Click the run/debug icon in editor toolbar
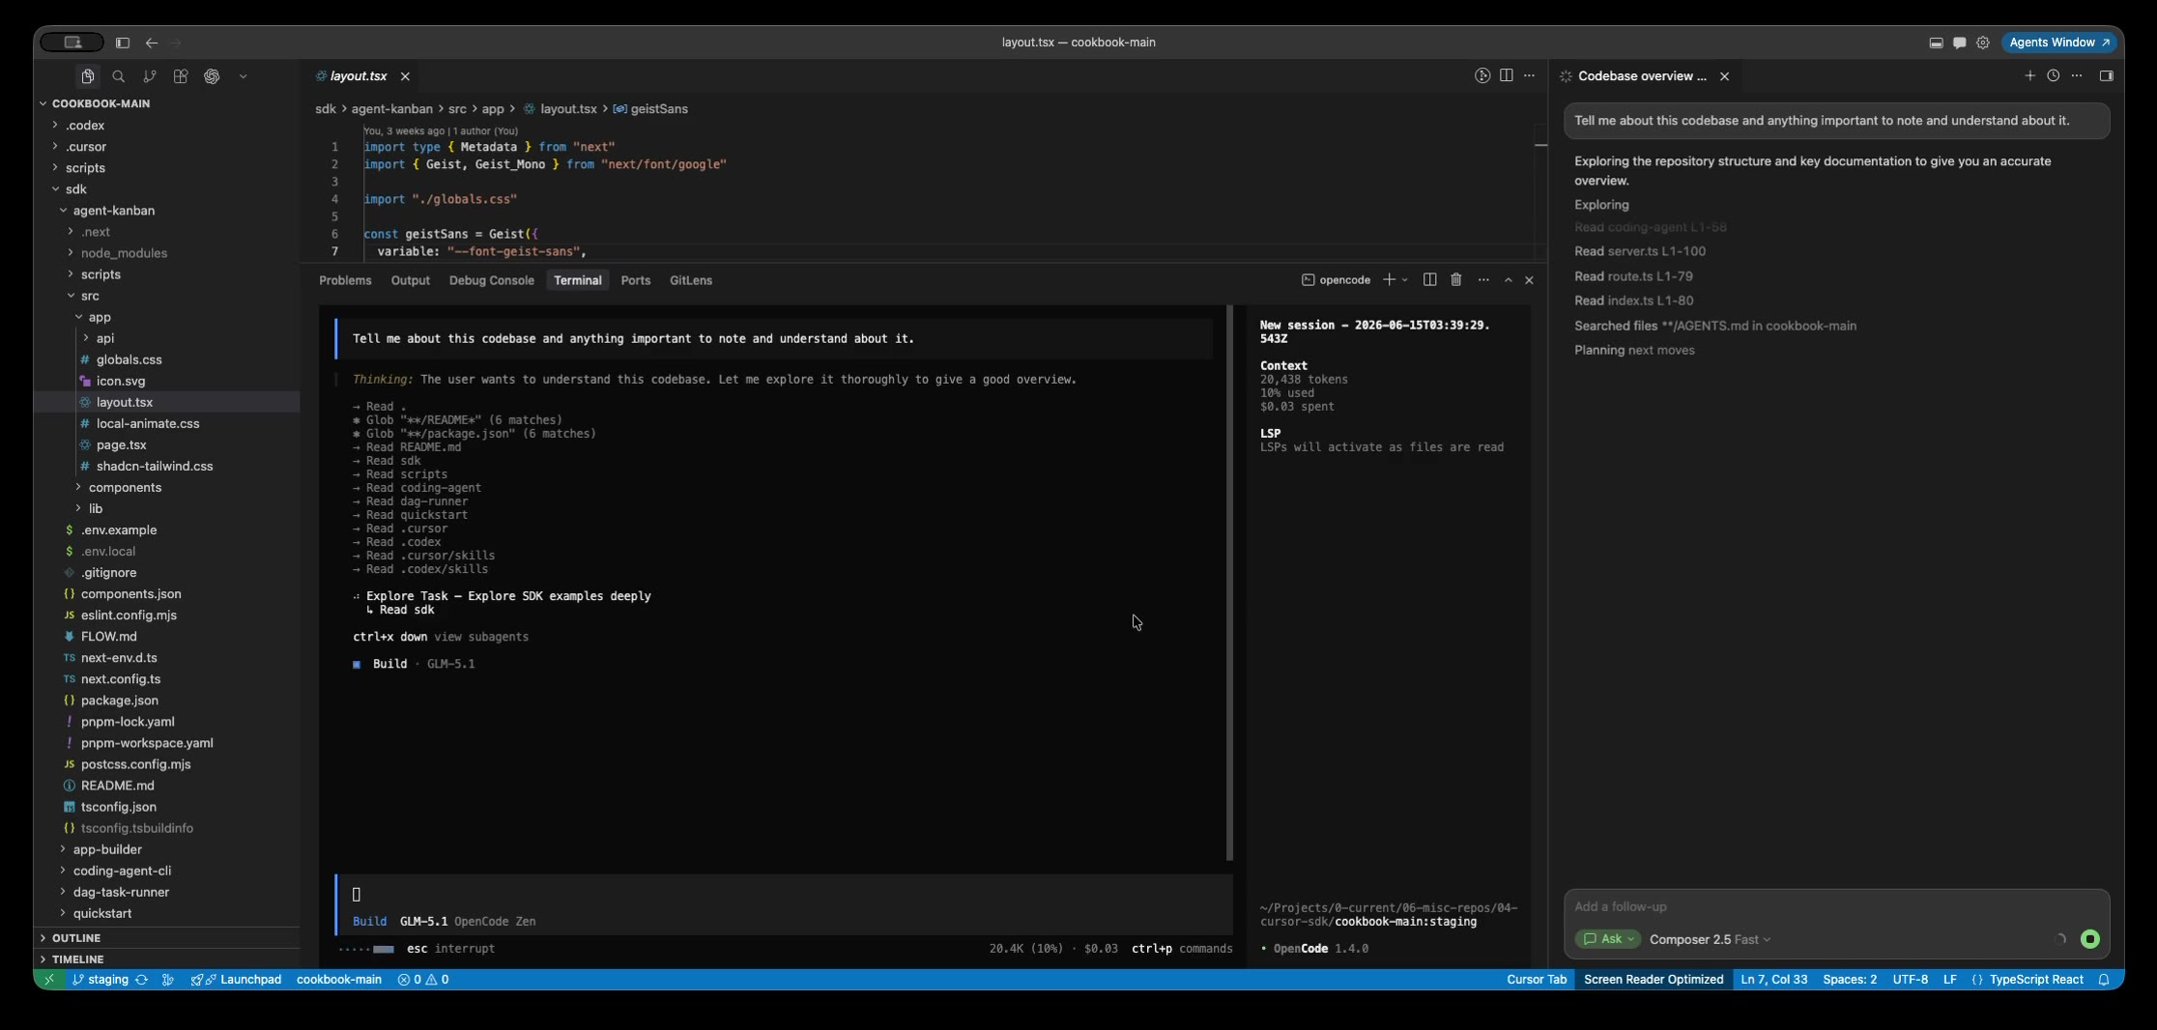2157x1030 pixels. (1482, 75)
